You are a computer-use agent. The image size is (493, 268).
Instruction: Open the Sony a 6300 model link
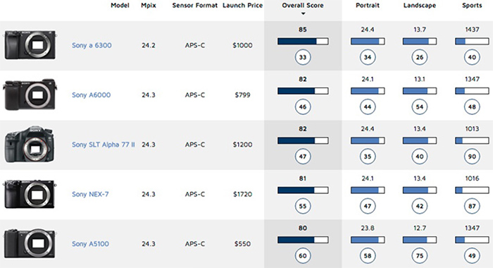point(92,45)
